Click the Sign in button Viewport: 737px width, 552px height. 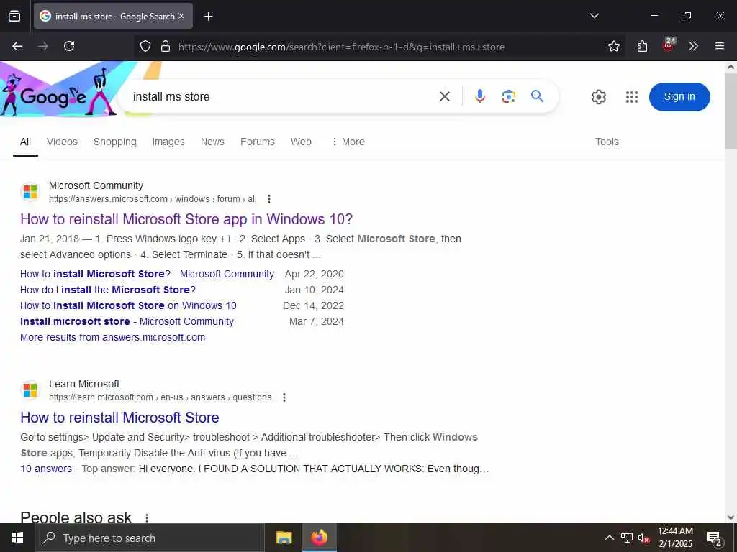(x=679, y=97)
